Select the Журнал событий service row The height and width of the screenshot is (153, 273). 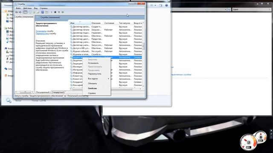click(106, 51)
